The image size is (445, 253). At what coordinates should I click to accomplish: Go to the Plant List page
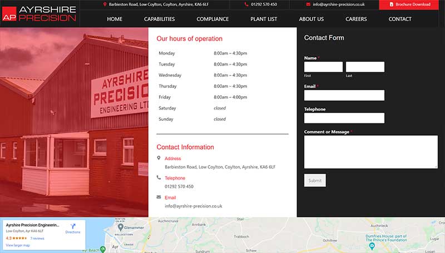tap(264, 19)
